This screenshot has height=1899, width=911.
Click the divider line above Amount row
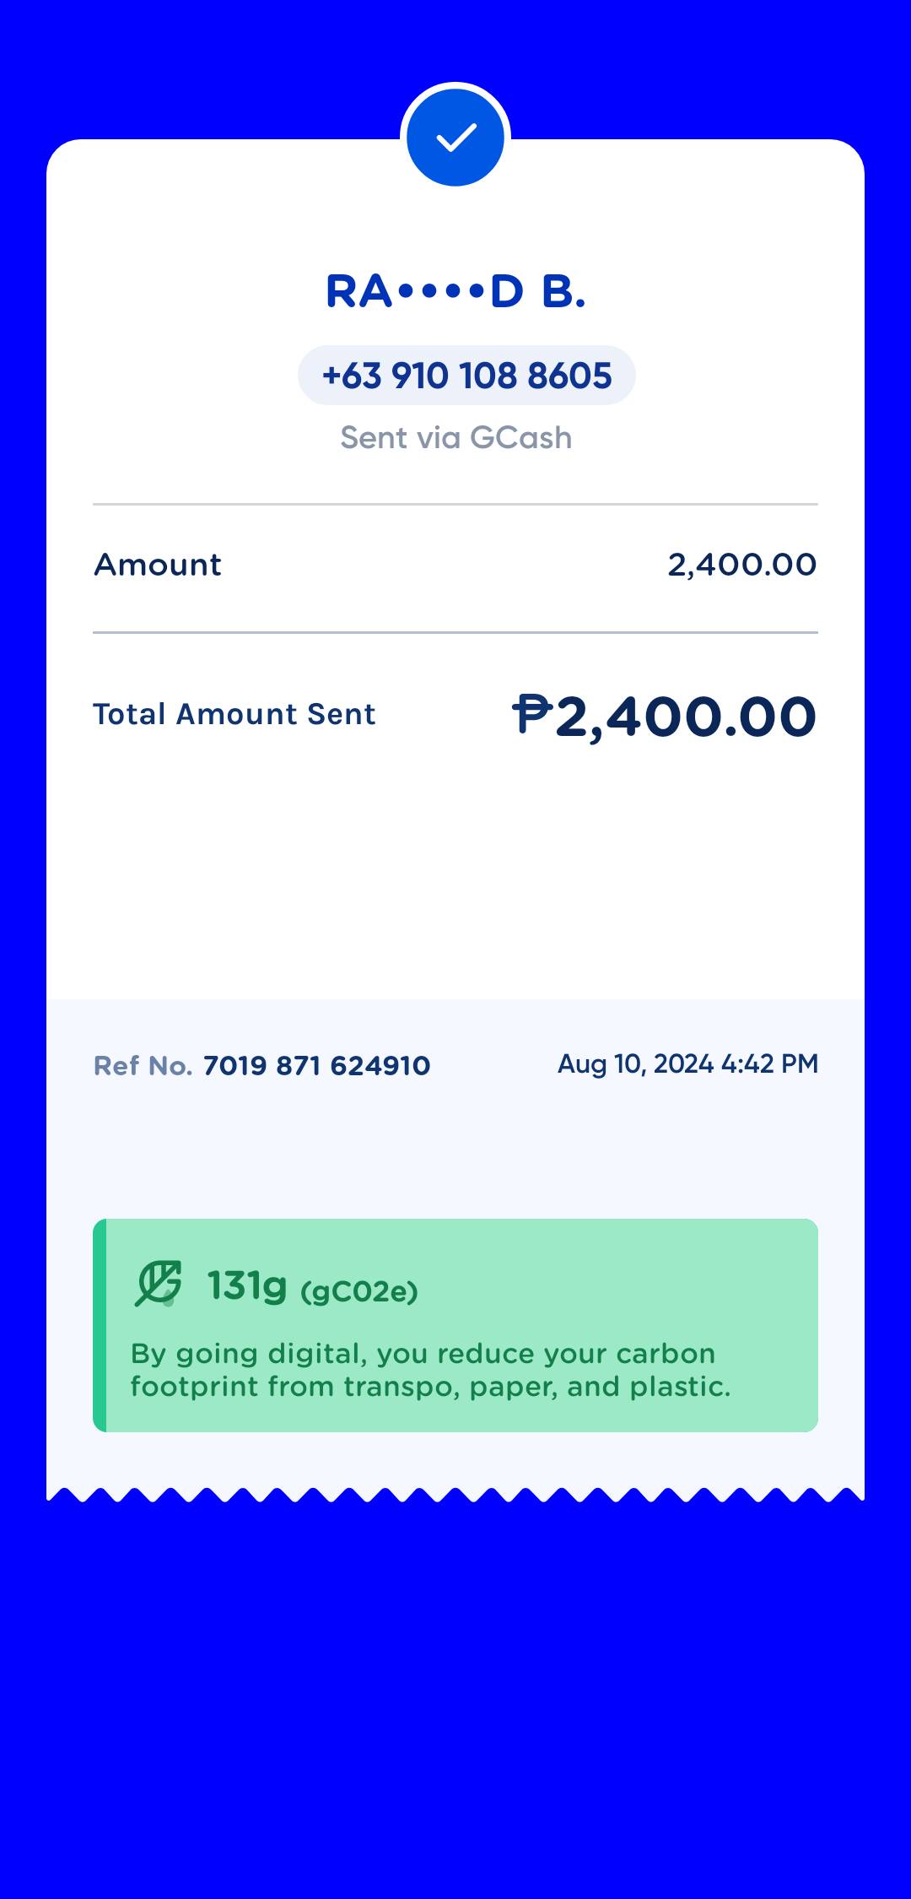[455, 505]
